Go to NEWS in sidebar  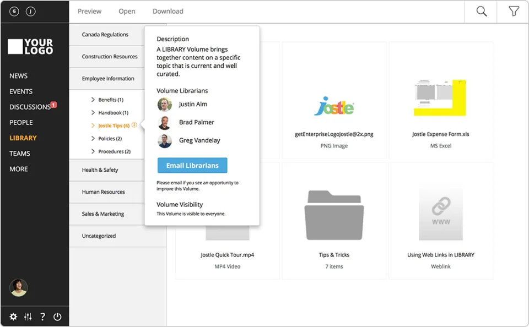19,76
